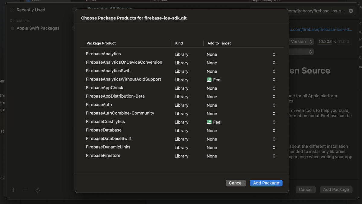362x204 pixels.
Task: Clear the package URL search field
Action: [x=351, y=11]
